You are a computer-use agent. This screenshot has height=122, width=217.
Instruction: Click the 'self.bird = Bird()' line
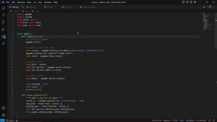pos(36,64)
